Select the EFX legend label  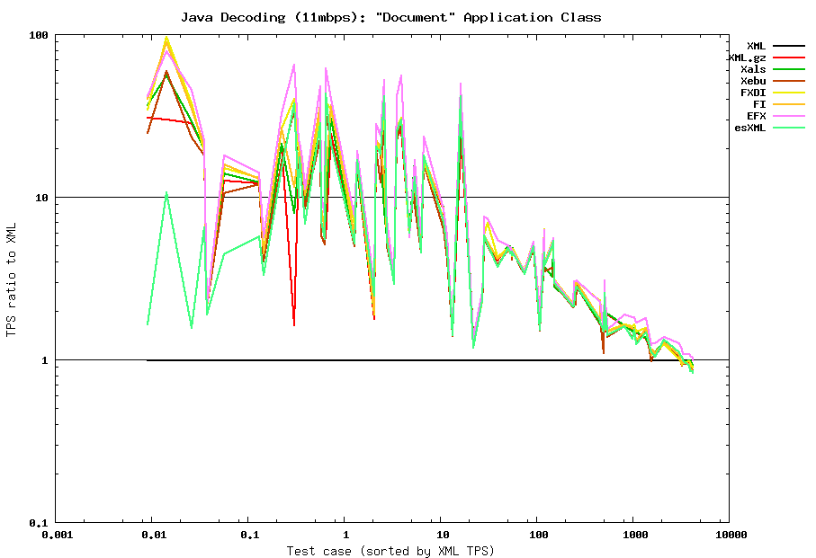(756, 116)
